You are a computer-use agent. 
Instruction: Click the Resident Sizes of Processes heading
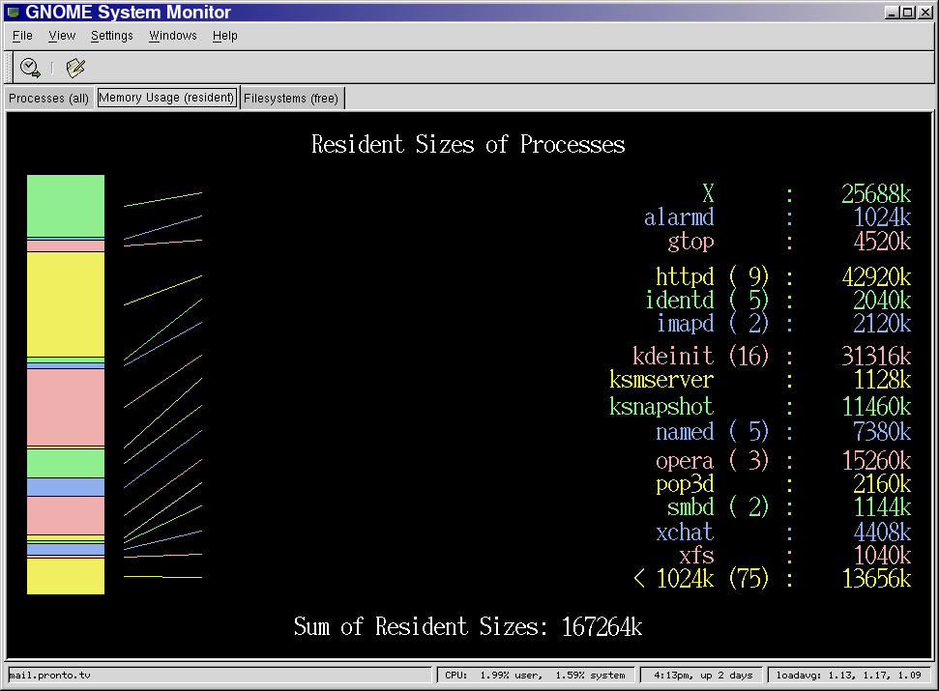[x=468, y=145]
